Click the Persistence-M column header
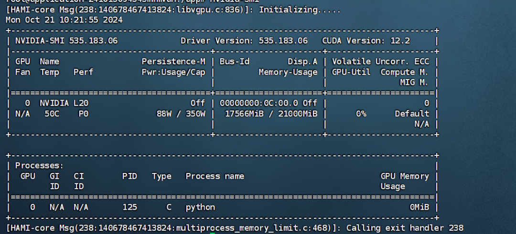Screen dimensions: 516x234 click(173, 61)
